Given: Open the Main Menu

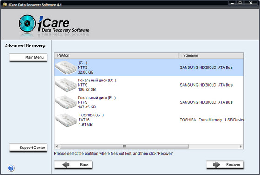Looking at the screenshot, I should point(28,57).
